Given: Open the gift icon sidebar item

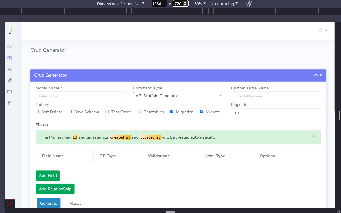Looking at the screenshot, I should click(x=9, y=58).
